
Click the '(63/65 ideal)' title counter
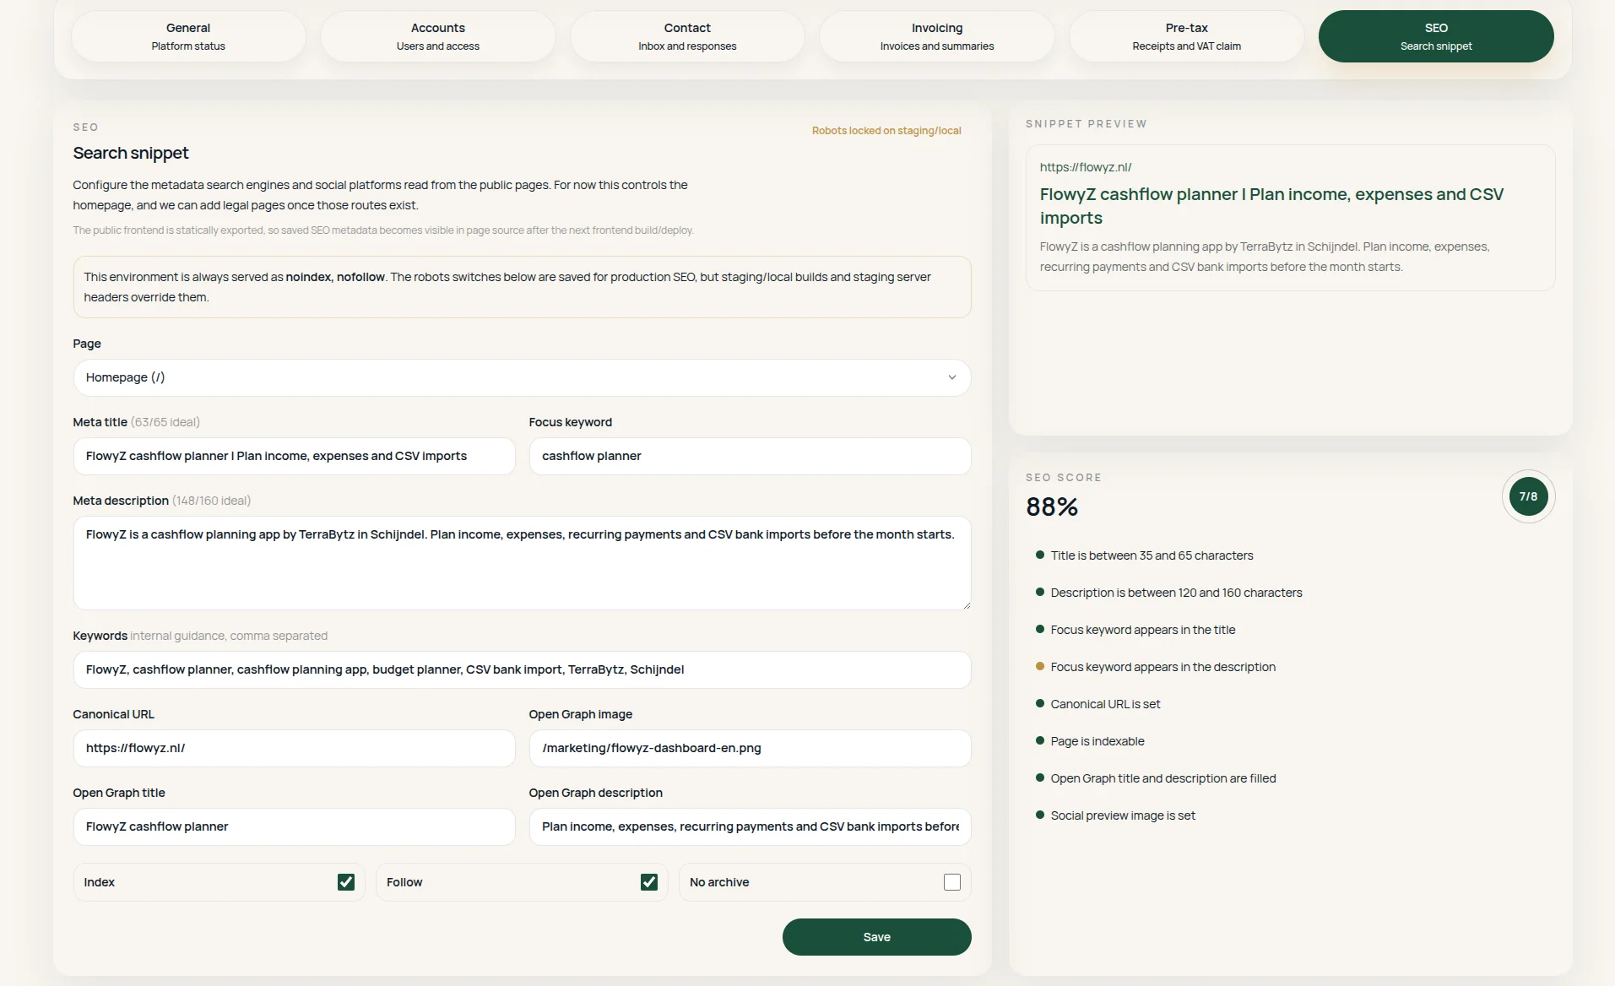(165, 422)
